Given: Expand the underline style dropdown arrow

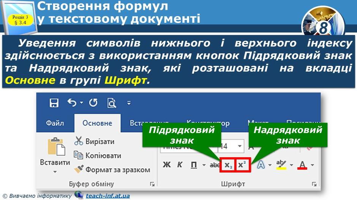Looking at the screenshot, I should pos(204,165).
